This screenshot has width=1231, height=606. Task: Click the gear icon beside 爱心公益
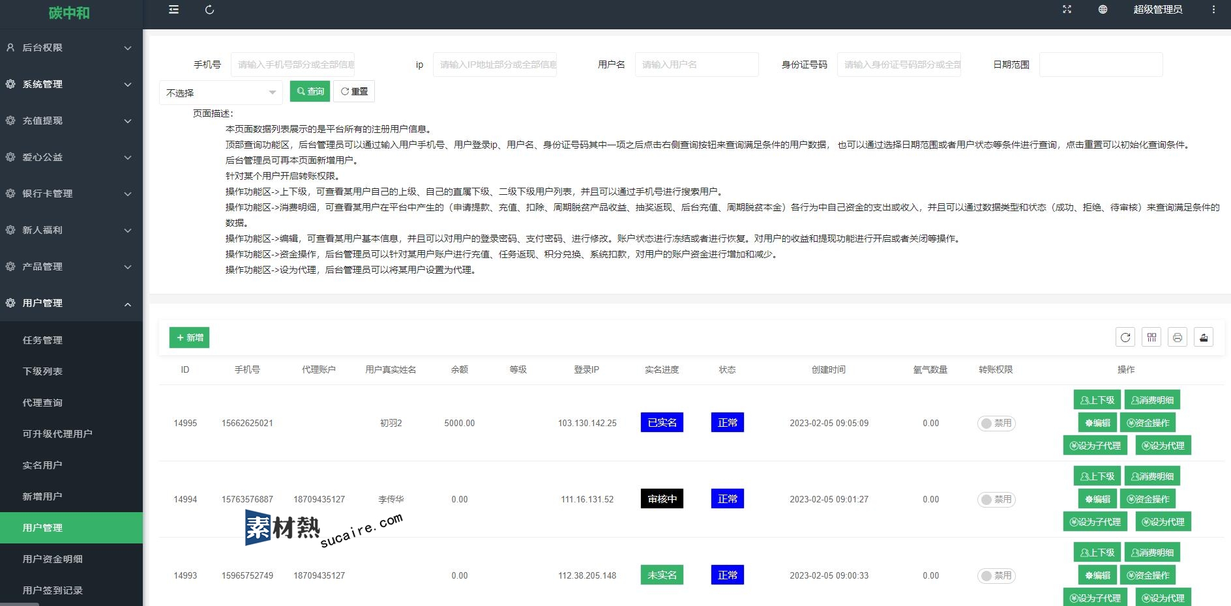tap(10, 157)
